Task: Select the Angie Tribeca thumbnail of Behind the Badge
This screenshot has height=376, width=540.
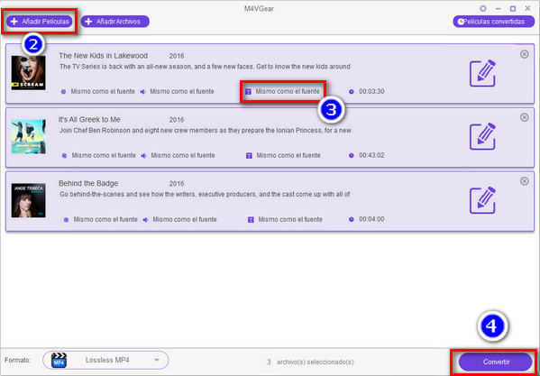Action: pyautogui.click(x=28, y=200)
